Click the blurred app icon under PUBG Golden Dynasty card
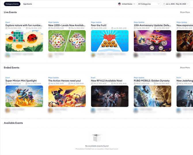The height and width of the screenshot is (155, 193). [x=136, y=110]
